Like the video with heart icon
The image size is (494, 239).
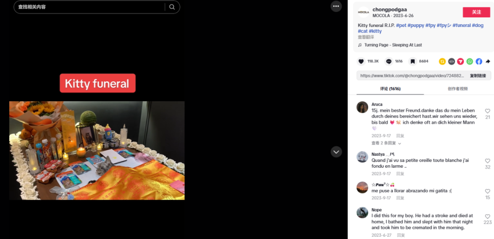tap(361, 61)
